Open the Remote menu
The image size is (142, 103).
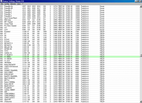(x=13, y=4)
